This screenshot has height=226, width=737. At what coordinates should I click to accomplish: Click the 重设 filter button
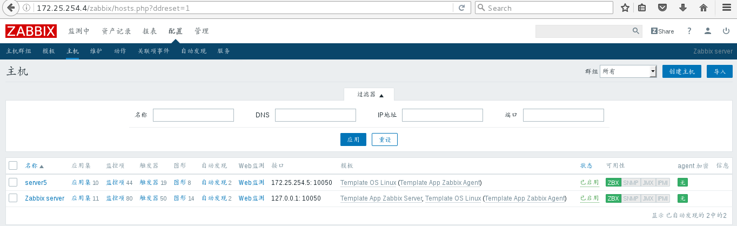385,139
